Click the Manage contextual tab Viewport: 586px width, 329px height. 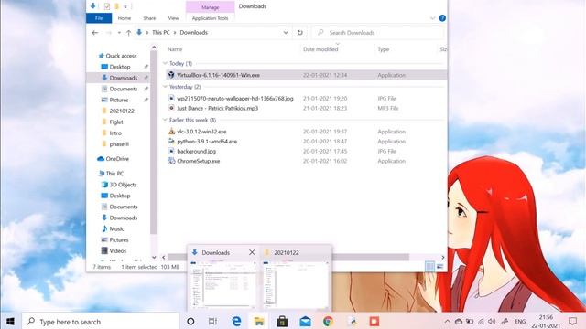(210, 7)
